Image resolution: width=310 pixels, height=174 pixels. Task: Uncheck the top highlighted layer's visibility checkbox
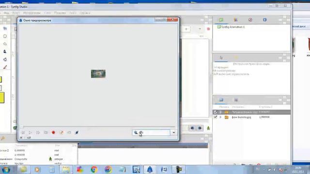pyautogui.click(x=215, y=112)
